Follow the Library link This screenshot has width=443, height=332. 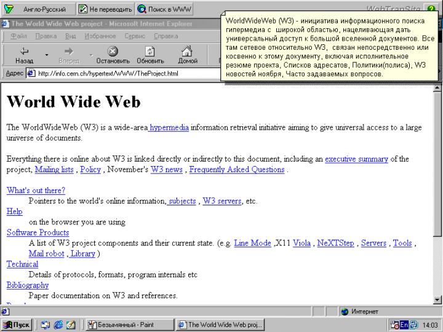[82, 253]
